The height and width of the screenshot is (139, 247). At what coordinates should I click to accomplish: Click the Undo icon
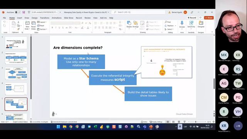(x=5, y=22)
